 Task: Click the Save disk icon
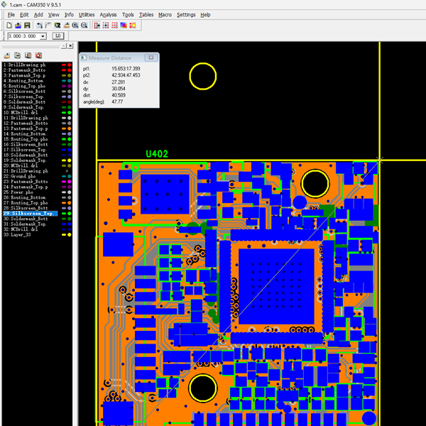click(26, 25)
